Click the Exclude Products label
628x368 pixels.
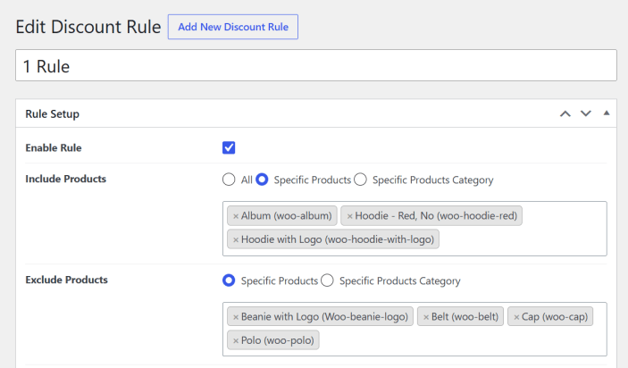click(x=66, y=280)
